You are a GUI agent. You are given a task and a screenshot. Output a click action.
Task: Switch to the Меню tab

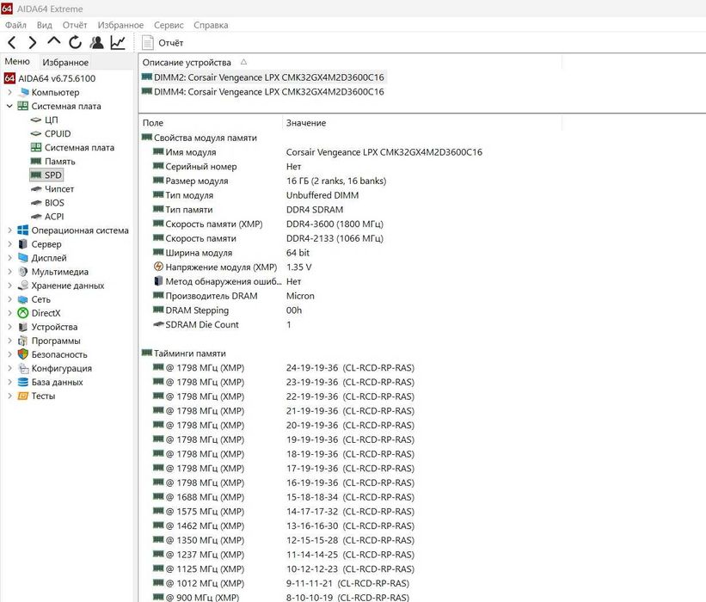coord(17,62)
